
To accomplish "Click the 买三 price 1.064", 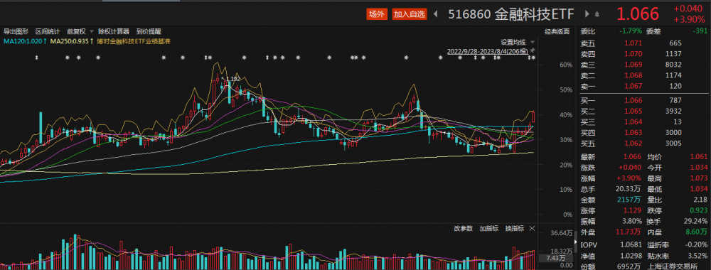I will 634,122.
